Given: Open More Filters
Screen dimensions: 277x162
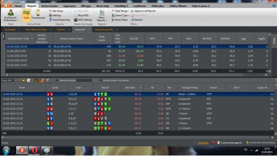Looking at the screenshot, I should click(x=120, y=20).
